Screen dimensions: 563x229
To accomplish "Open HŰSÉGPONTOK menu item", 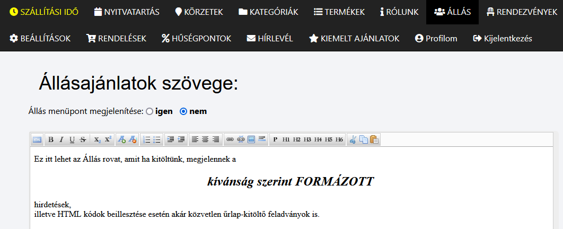I will tap(196, 38).
